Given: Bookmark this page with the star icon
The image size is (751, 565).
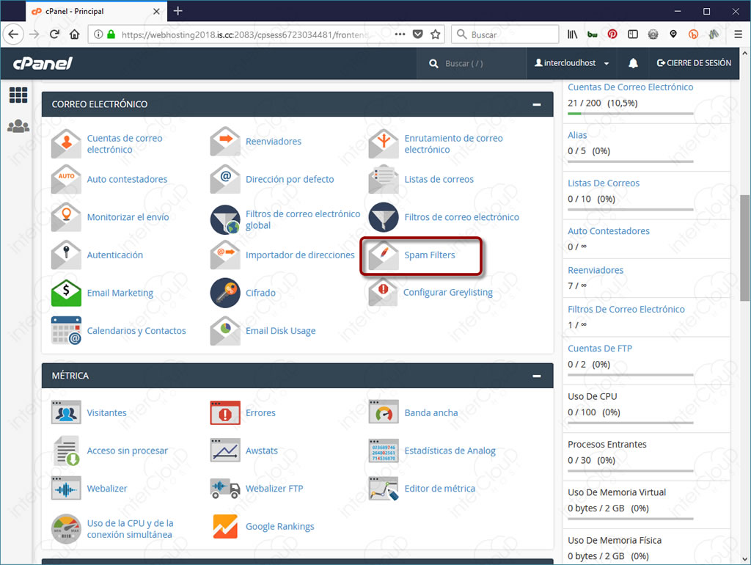Looking at the screenshot, I should 436,34.
